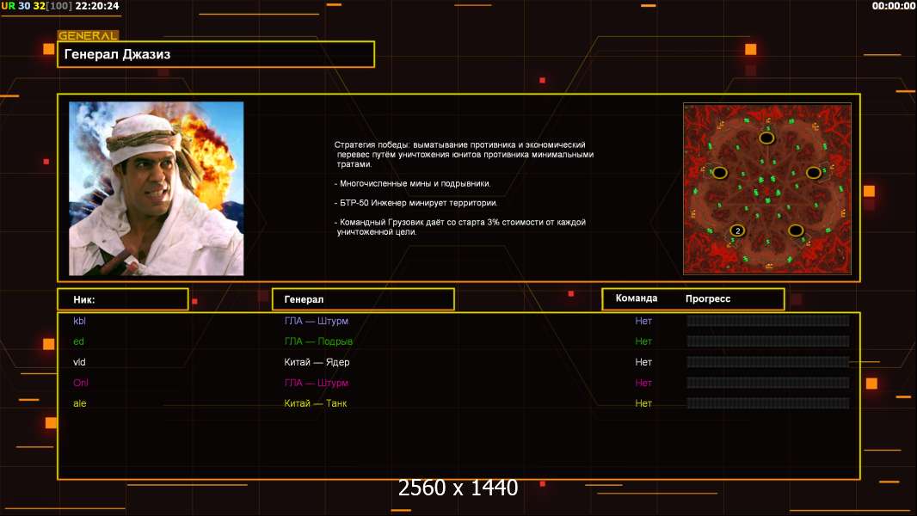
Task: Select the left start position circle on minimap
Action: click(x=720, y=173)
